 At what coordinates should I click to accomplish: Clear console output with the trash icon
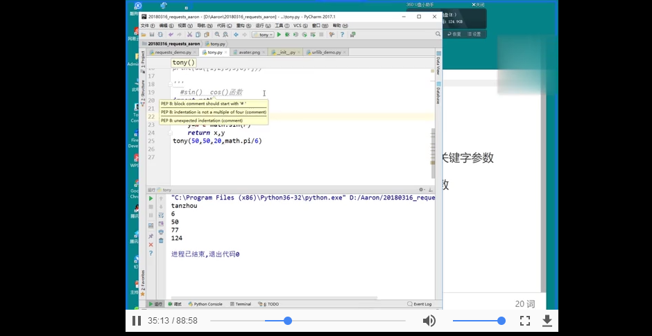click(161, 240)
